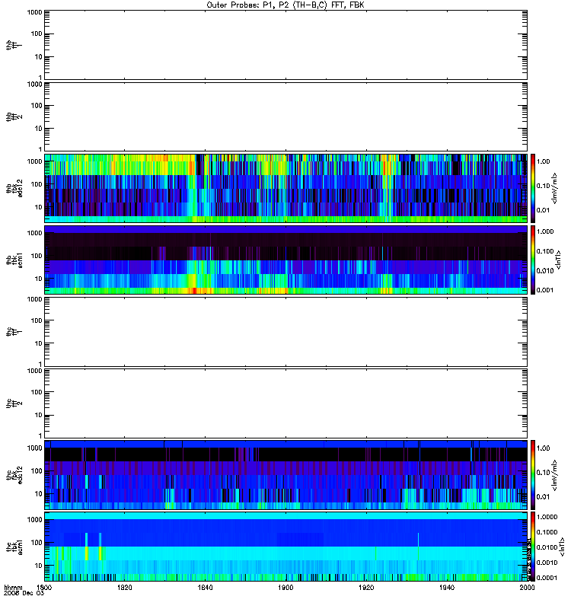Select the empty thc fff 1 plot panel

[x=285, y=332]
